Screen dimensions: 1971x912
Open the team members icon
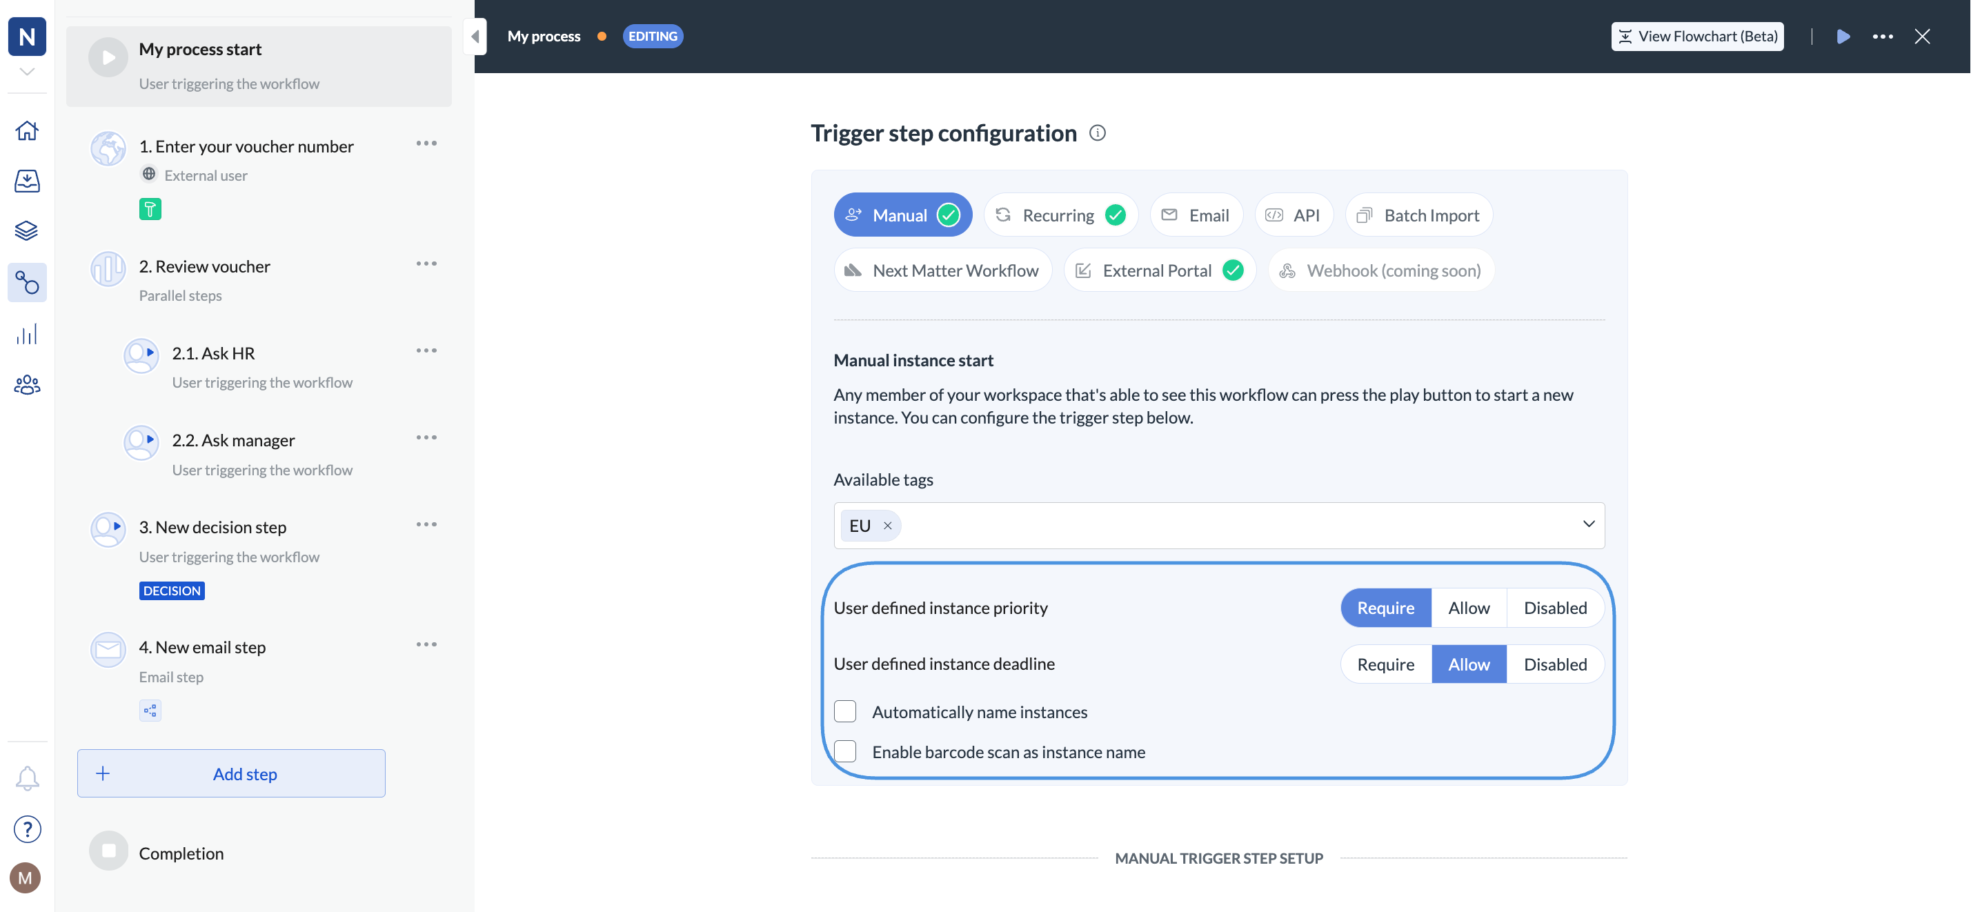coord(27,384)
